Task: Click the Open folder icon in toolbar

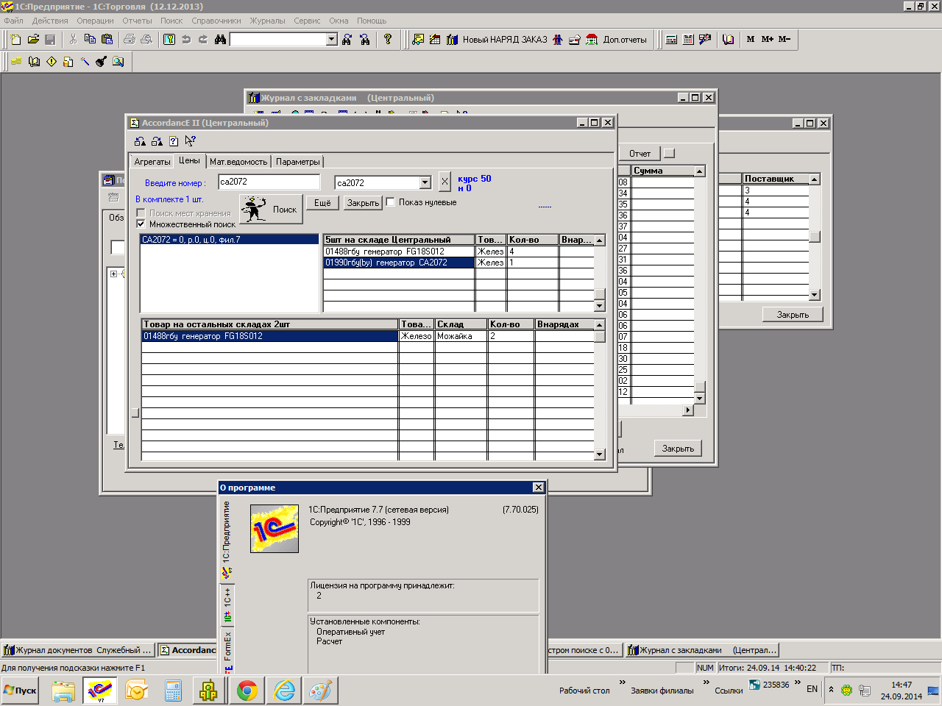Action: coord(33,40)
